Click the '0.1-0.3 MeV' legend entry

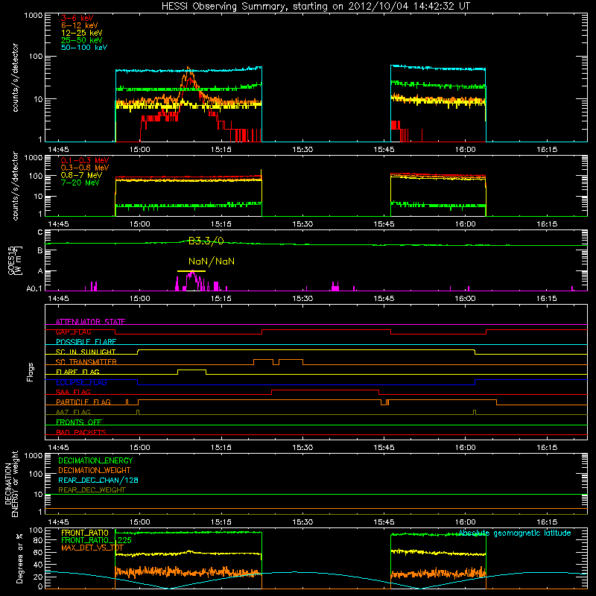(x=85, y=160)
